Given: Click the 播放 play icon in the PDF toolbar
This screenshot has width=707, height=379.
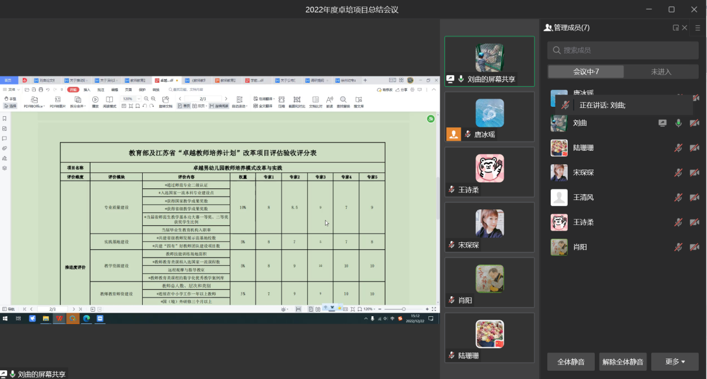Looking at the screenshot, I should click(x=95, y=100).
